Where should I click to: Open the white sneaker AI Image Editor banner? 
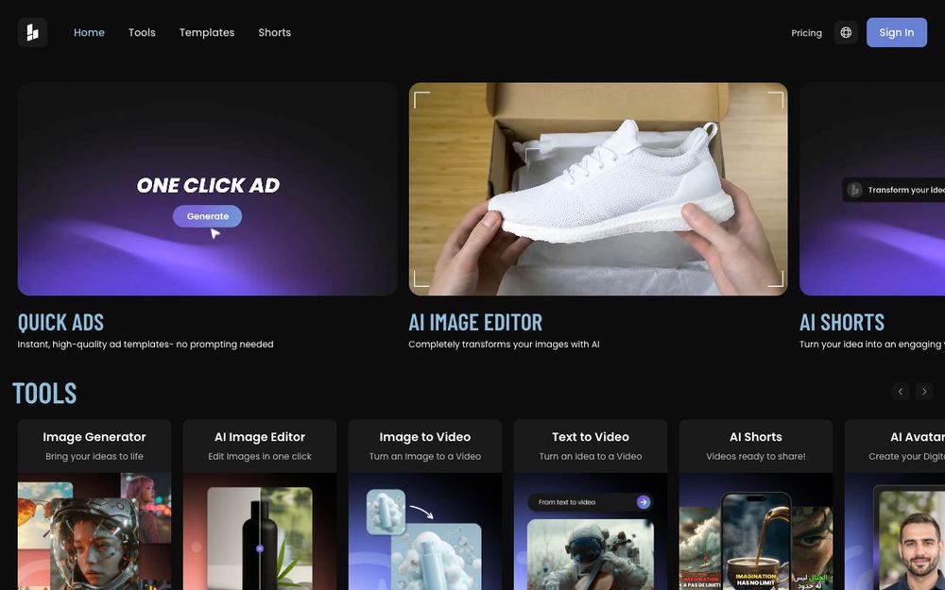click(x=598, y=189)
